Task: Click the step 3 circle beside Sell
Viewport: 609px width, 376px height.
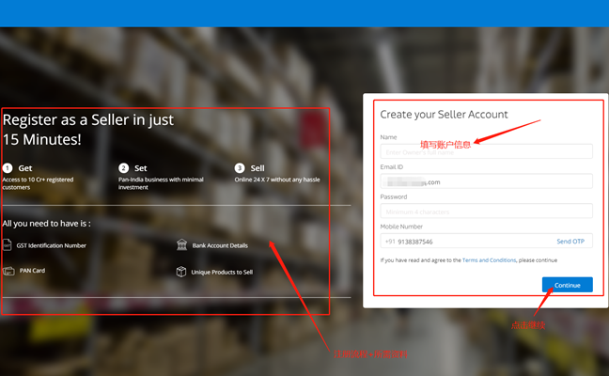Action: tap(240, 168)
